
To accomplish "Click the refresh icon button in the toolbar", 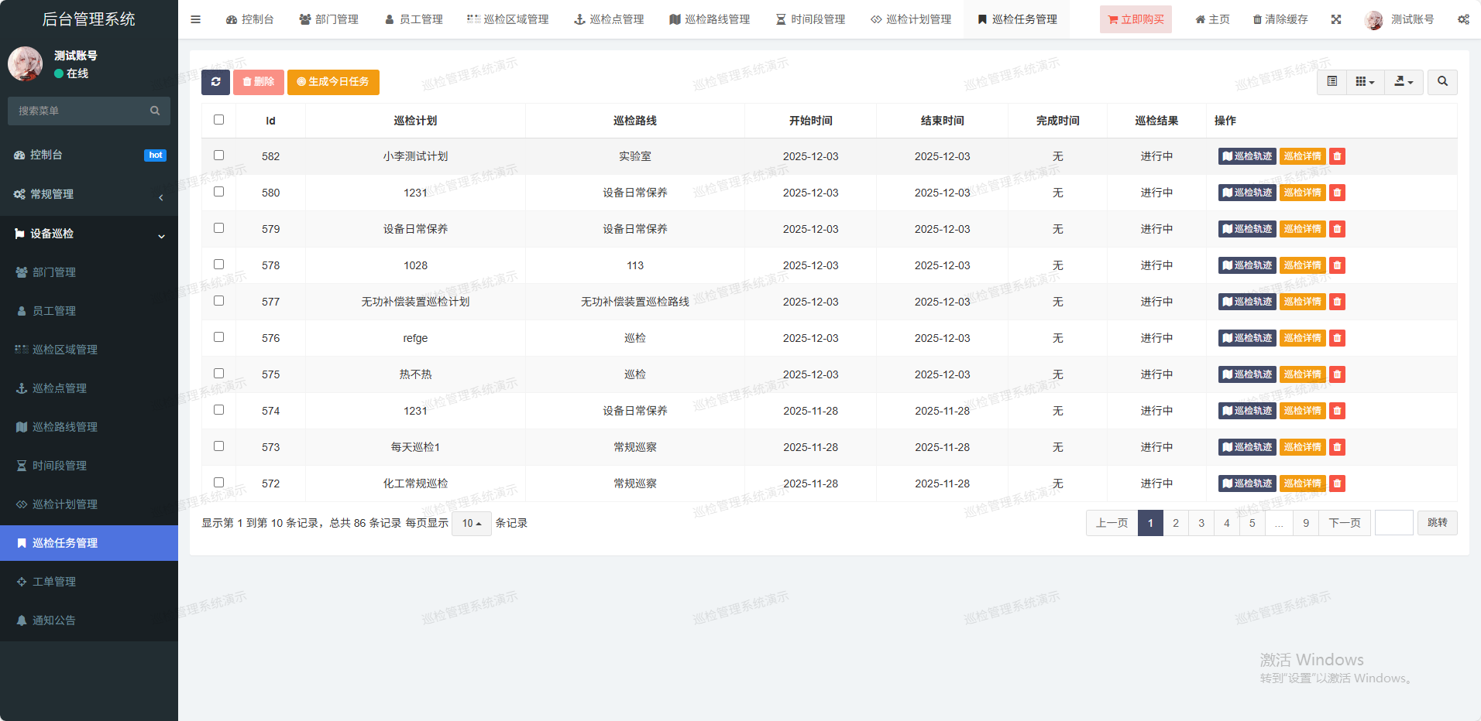I will (215, 82).
